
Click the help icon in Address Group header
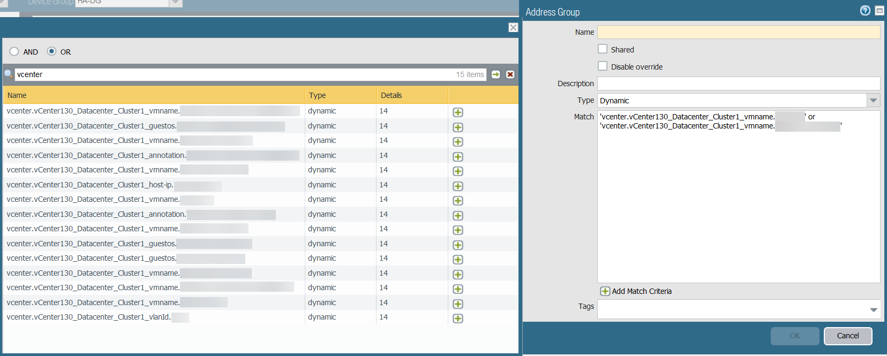pos(865,11)
